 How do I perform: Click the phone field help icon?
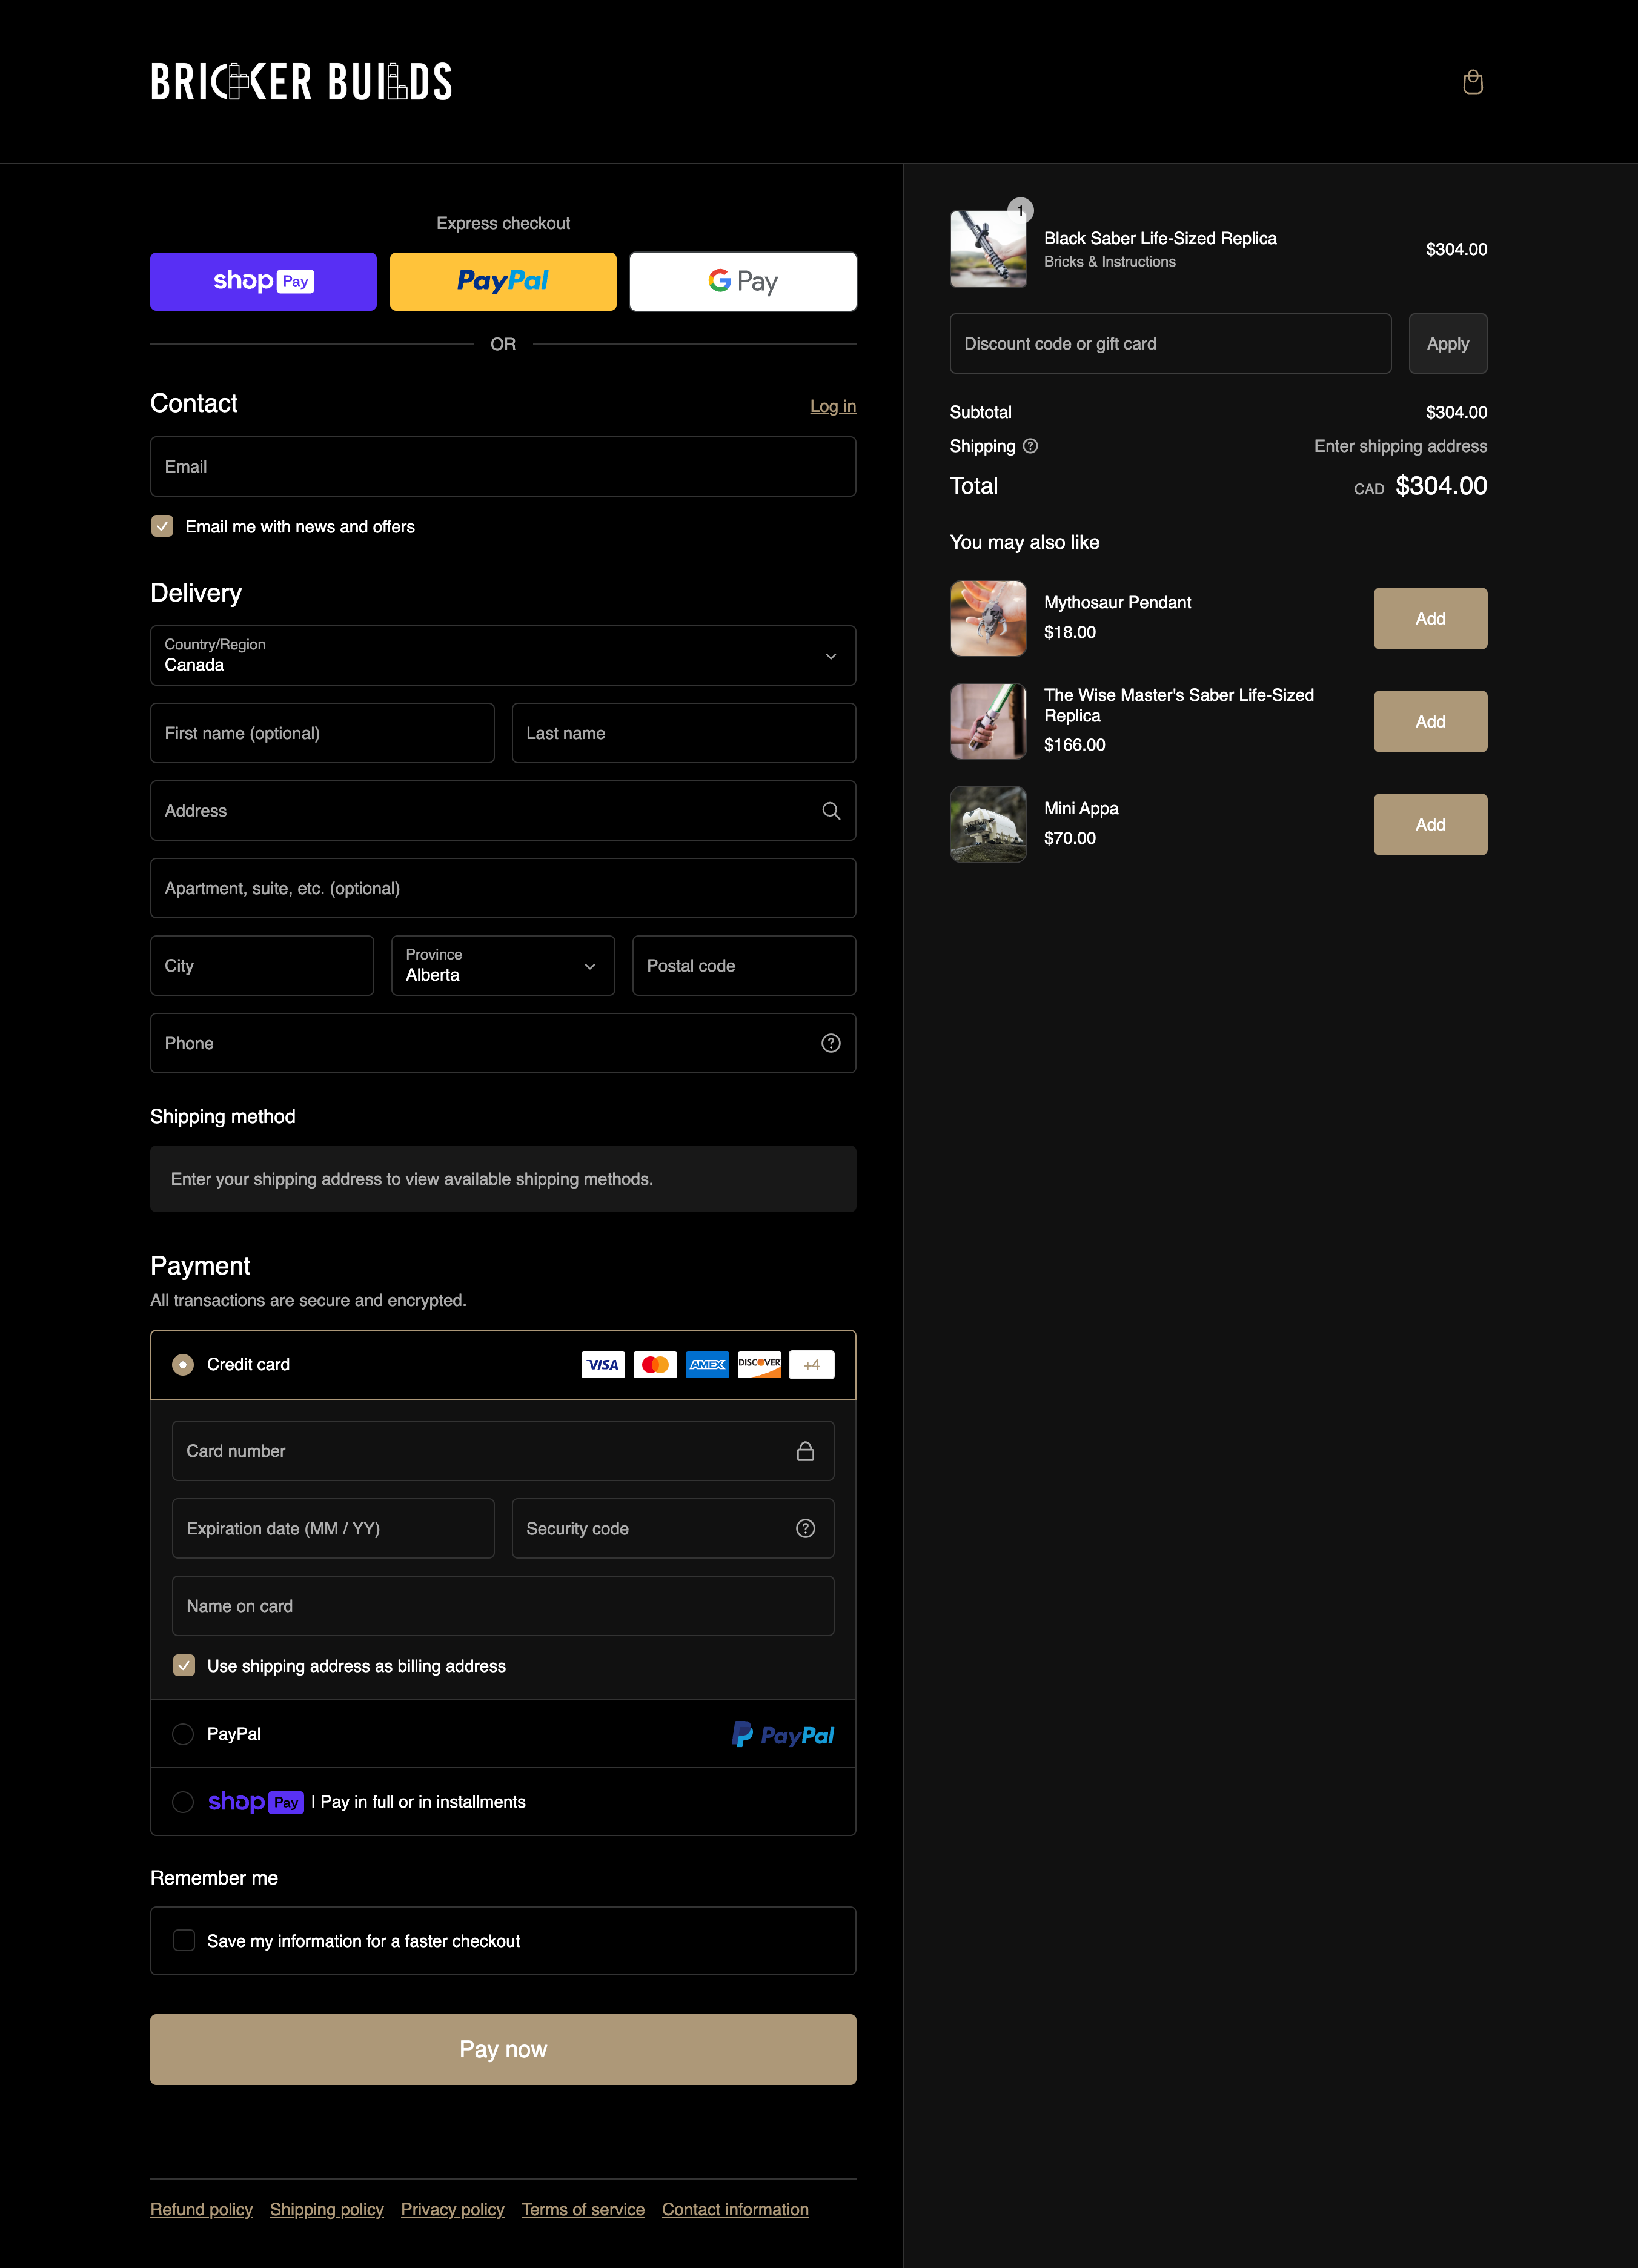tap(831, 1043)
